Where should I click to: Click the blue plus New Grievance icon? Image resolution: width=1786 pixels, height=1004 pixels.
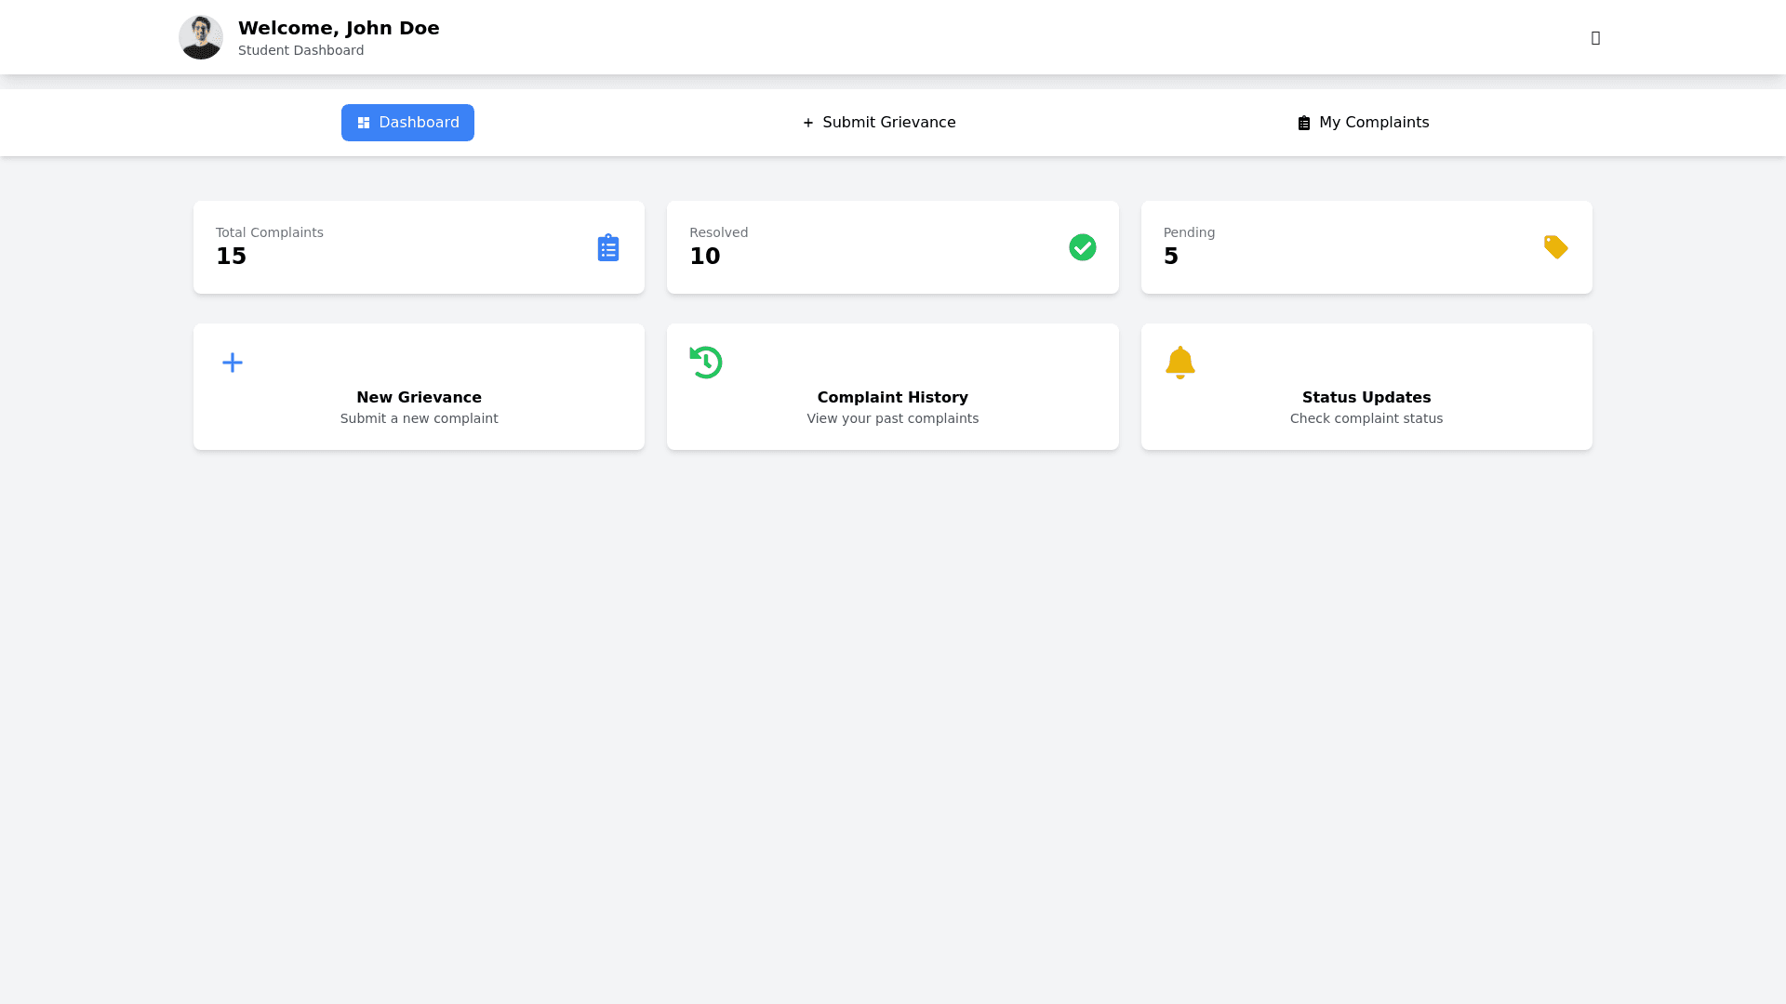(233, 363)
